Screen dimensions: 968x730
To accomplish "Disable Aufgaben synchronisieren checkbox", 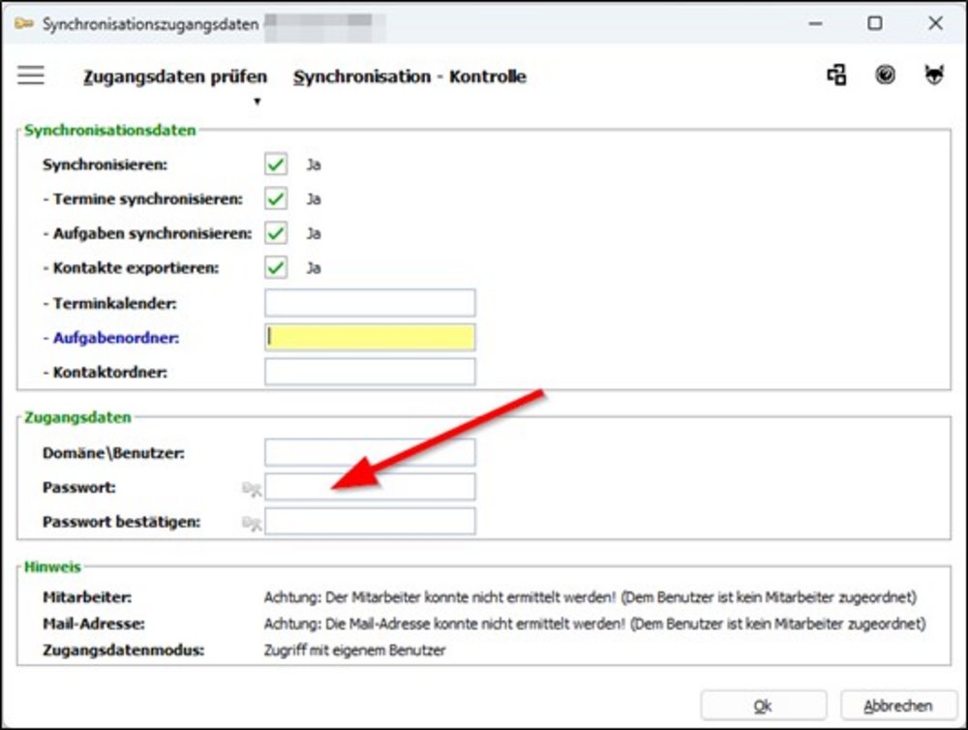I will click(x=276, y=233).
